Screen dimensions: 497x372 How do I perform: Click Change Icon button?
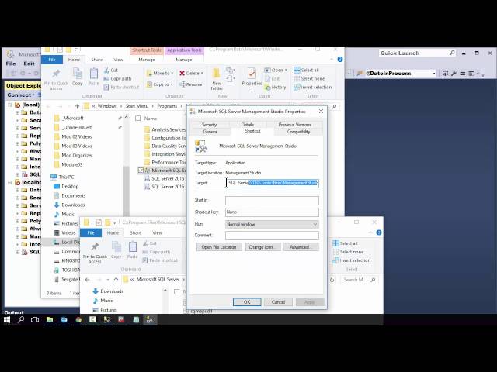pyautogui.click(x=262, y=247)
